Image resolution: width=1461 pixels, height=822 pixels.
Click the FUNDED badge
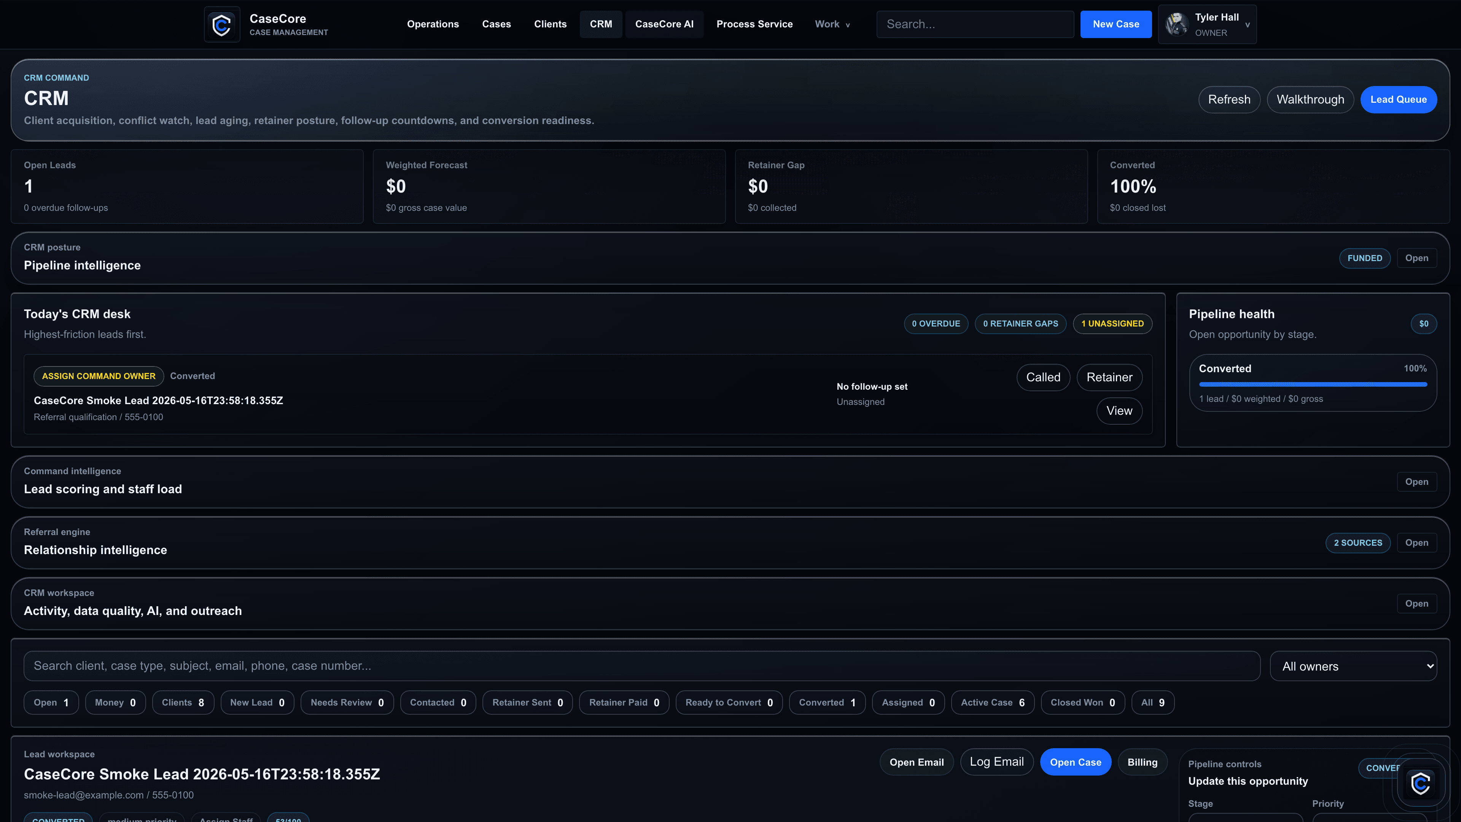tap(1365, 258)
